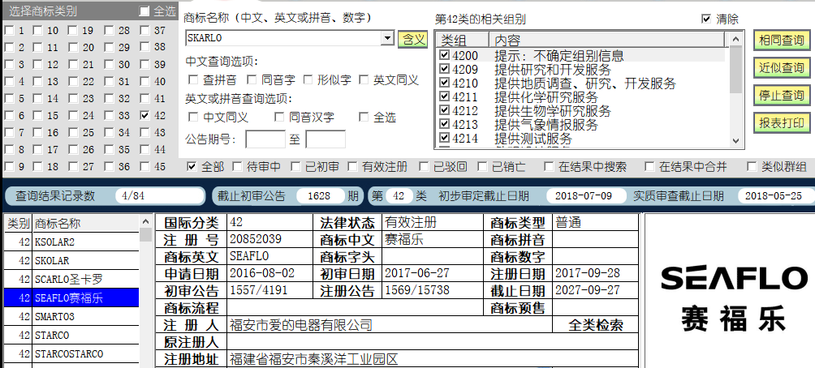Click 停止查询 to stop search
815x368 pixels.
[781, 96]
